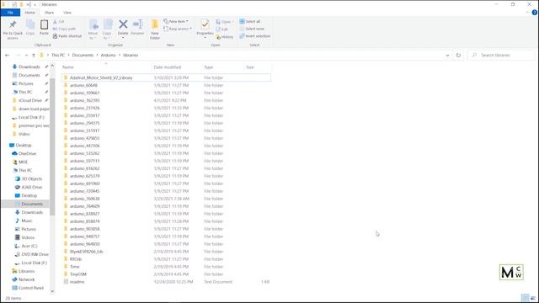Open the New item dropdown
This screenshot has height=303, width=539.
pyautogui.click(x=176, y=21)
